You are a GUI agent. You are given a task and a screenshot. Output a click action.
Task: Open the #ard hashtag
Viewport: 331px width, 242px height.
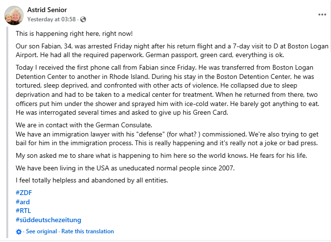23,201
